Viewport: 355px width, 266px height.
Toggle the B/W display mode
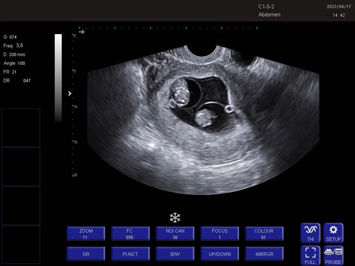175,254
